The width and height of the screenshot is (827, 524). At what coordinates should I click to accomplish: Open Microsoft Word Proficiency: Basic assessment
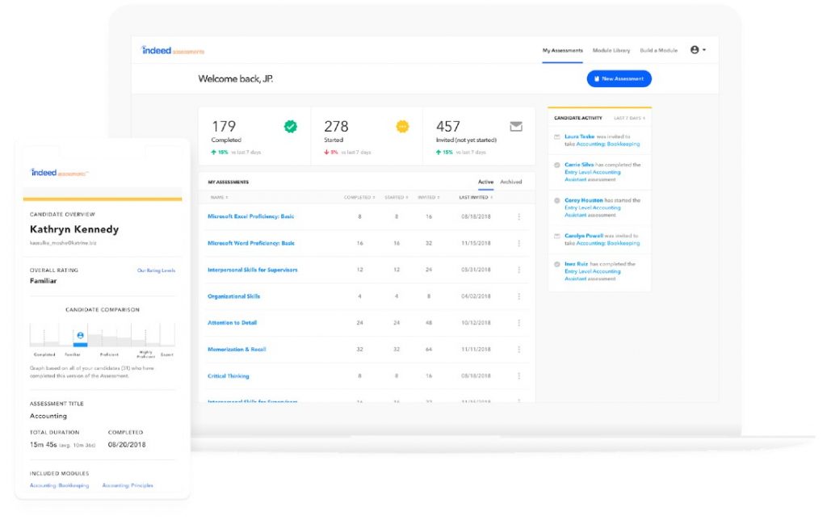[x=251, y=244]
